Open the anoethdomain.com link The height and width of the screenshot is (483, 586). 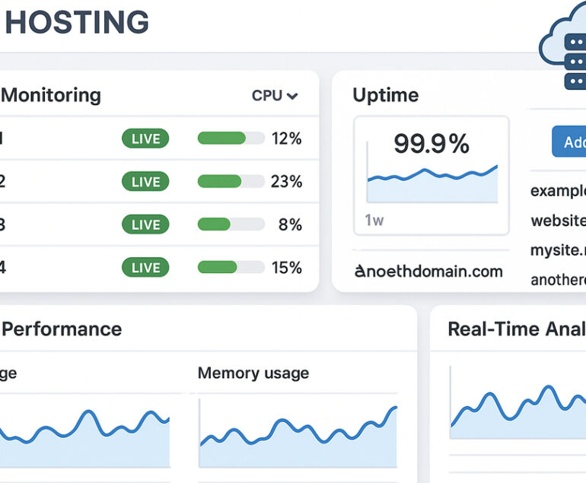click(x=428, y=271)
